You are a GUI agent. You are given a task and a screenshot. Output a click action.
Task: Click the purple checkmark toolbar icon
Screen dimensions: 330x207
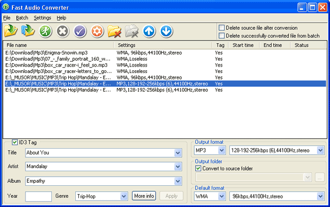point(80,31)
